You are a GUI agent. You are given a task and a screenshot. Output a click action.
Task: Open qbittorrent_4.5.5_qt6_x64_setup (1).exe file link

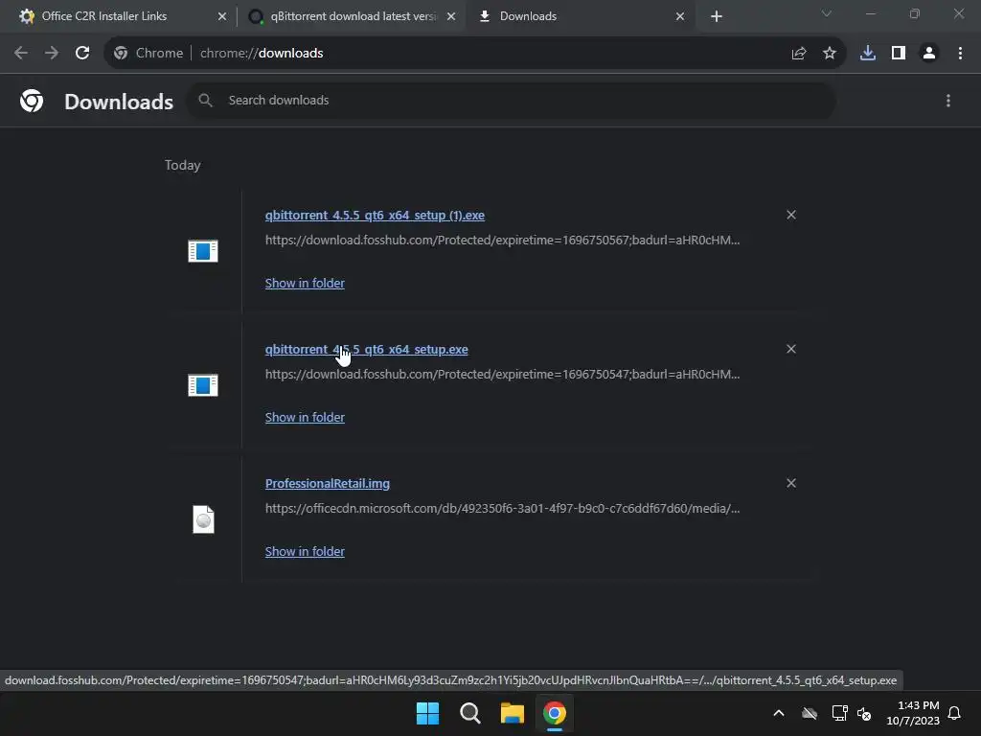pyautogui.click(x=375, y=216)
